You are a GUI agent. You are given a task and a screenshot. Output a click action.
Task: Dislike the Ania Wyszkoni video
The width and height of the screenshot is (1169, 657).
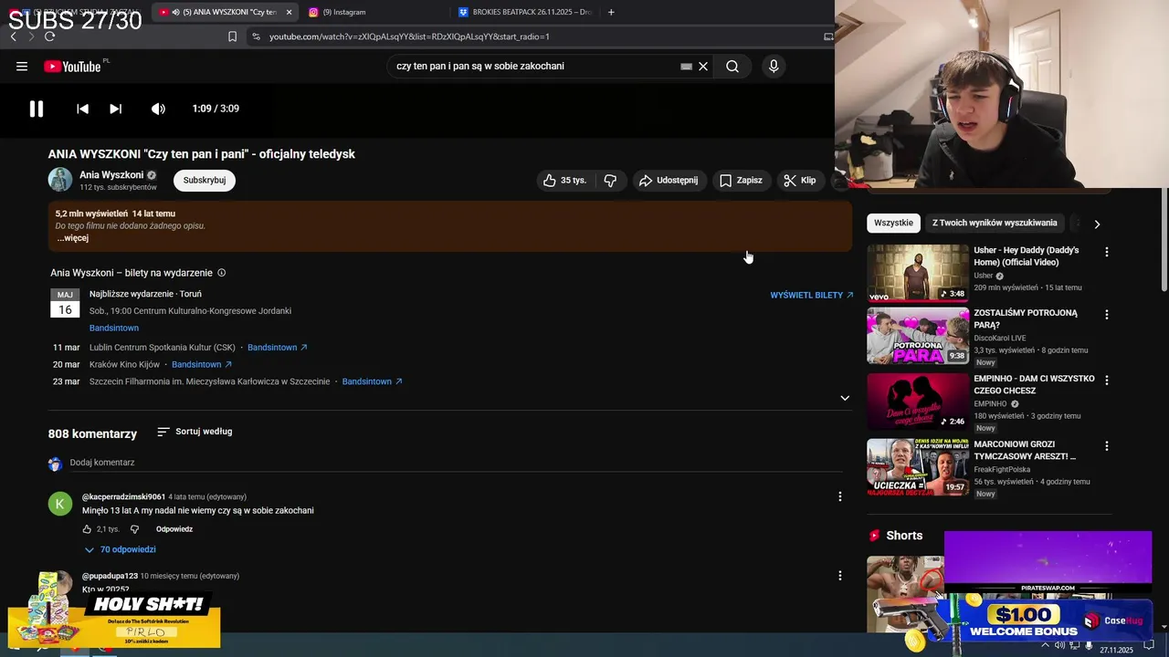tap(610, 181)
